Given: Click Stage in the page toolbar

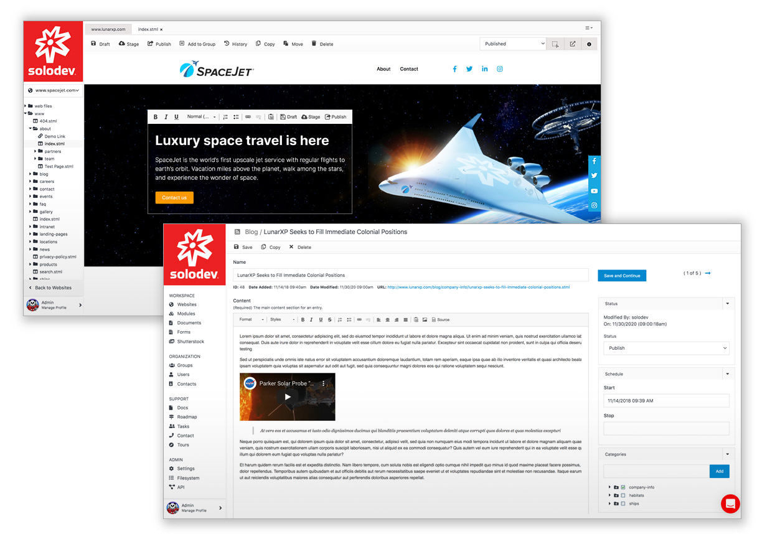Looking at the screenshot, I should pos(129,44).
